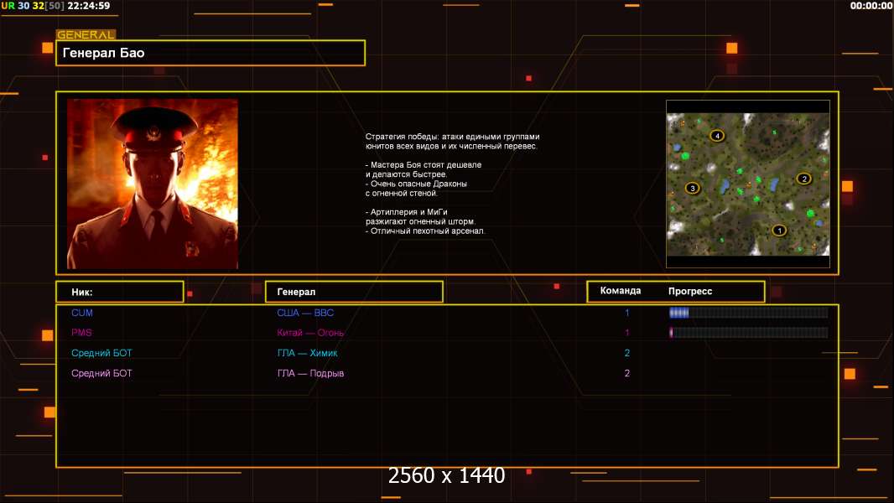Select 'Средний БОТ' in the 'ГЛА — Подрыв' row
This screenshot has width=894, height=503.
coord(101,374)
